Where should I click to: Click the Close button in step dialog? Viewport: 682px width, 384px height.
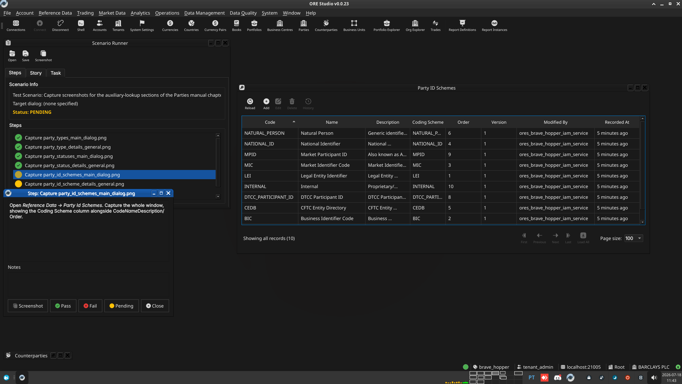(x=155, y=306)
